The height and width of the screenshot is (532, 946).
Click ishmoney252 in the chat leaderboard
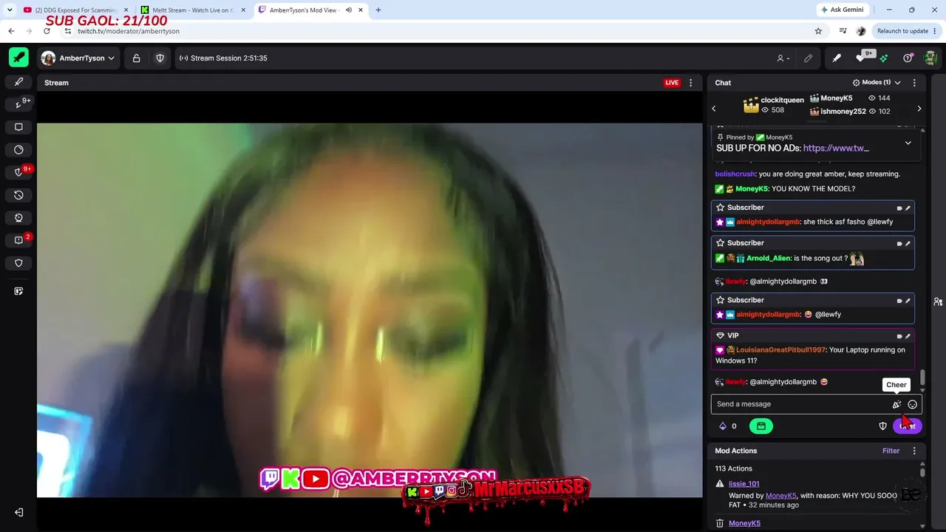[843, 112]
